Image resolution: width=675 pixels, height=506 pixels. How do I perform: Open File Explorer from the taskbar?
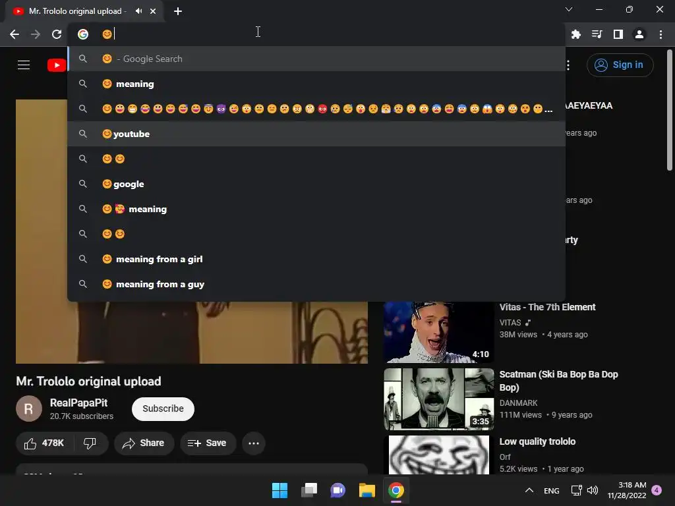point(367,490)
